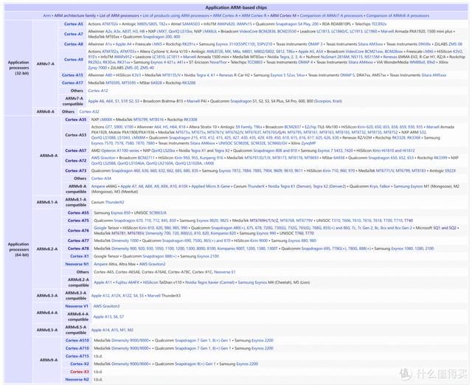Image resolution: width=472 pixels, height=385 pixels.
Task: Open the Cortex-A77 row heading link
Action: point(78,240)
